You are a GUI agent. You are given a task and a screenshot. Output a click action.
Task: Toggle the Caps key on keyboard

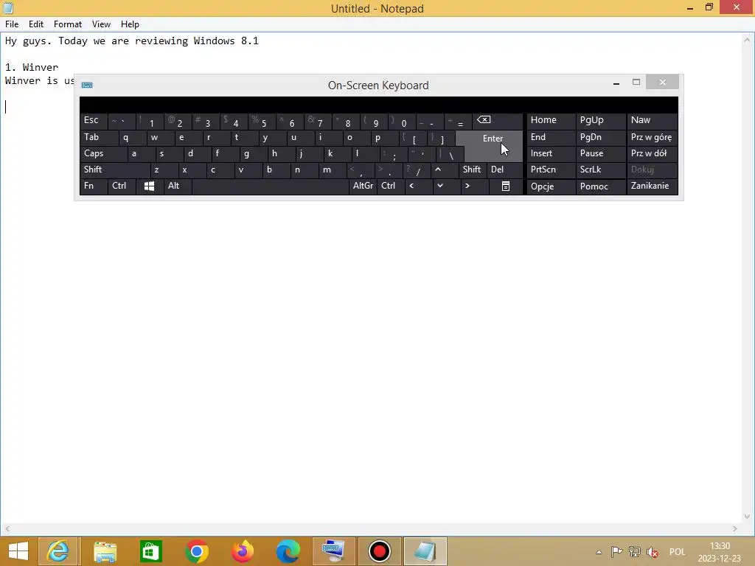pos(103,153)
